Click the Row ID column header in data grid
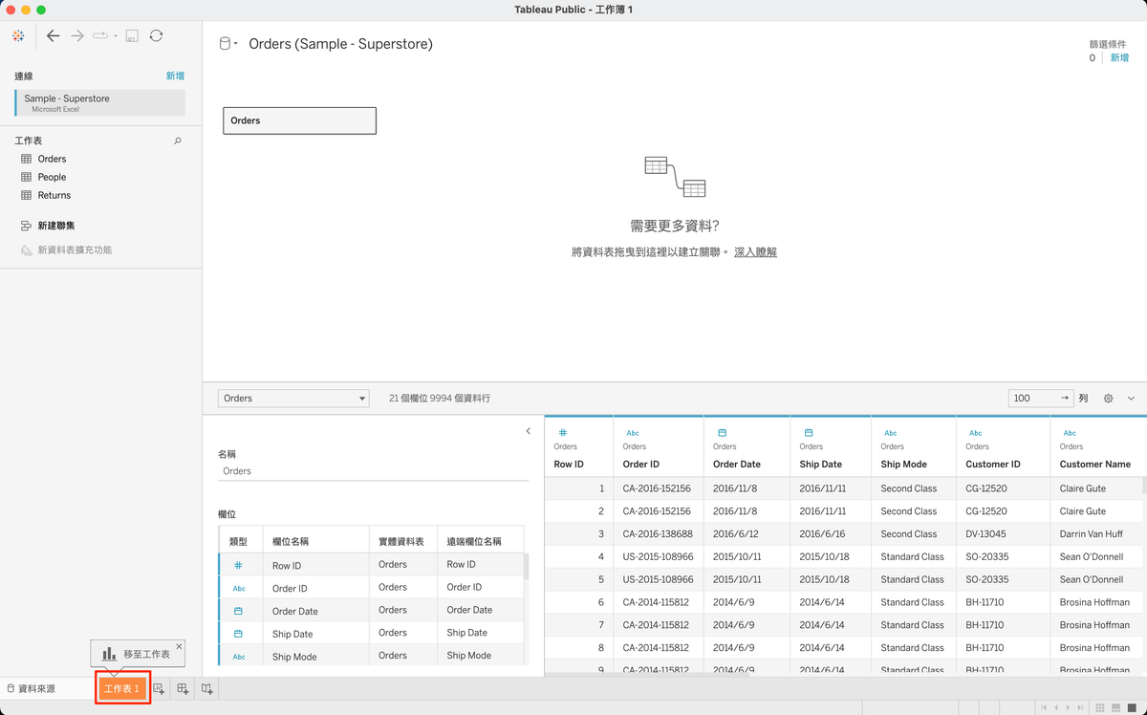 point(569,465)
